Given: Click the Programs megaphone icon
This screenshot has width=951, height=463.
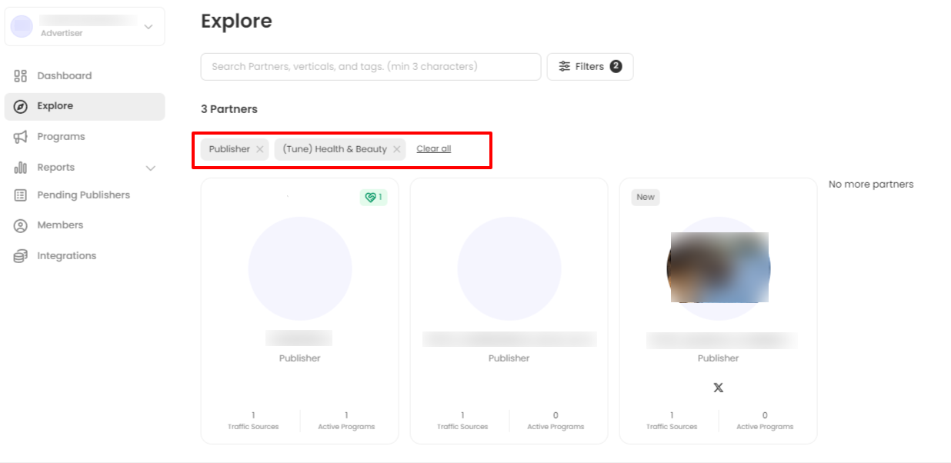Looking at the screenshot, I should [21, 137].
